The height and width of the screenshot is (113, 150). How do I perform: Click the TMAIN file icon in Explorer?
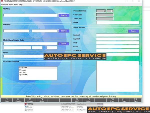click(x=26, y=104)
